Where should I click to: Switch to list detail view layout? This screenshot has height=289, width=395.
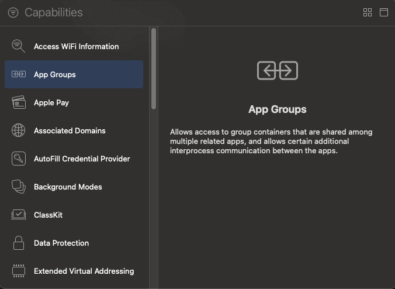(384, 12)
